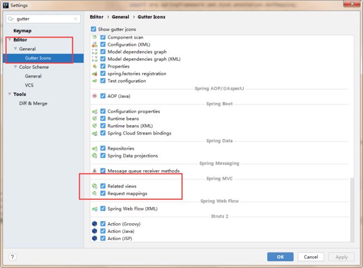Collapse the Editor tree node arrow
This screenshot has height=268, width=363.
pos(9,40)
